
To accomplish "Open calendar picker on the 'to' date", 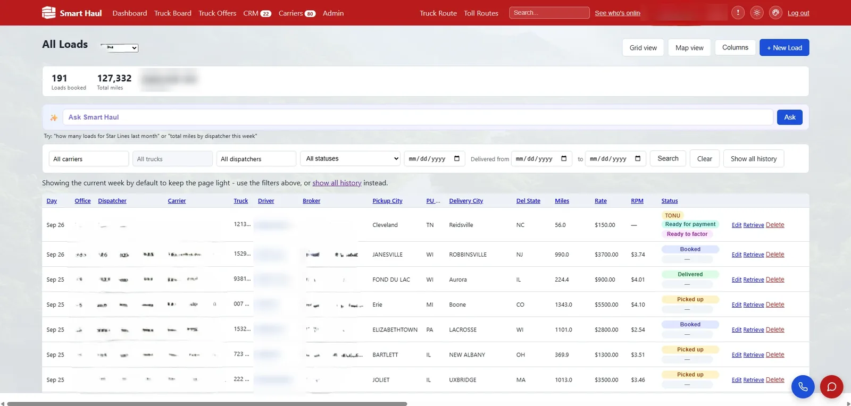I will [x=638, y=158].
